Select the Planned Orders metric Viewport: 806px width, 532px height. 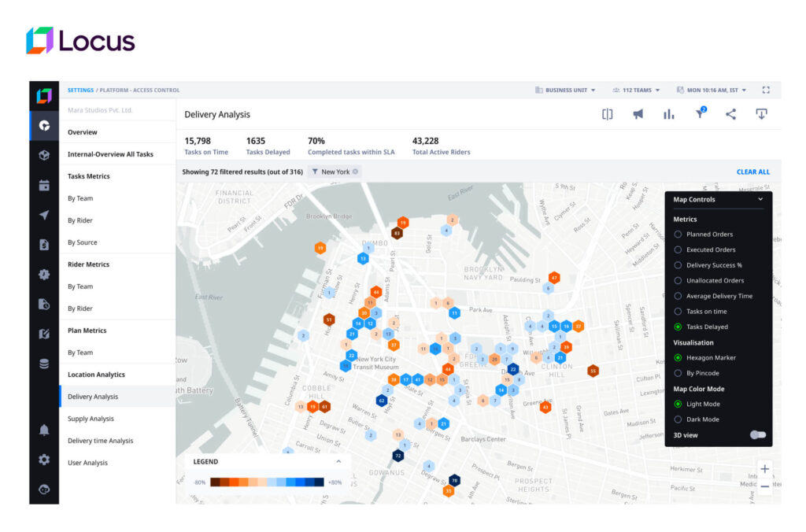678,235
